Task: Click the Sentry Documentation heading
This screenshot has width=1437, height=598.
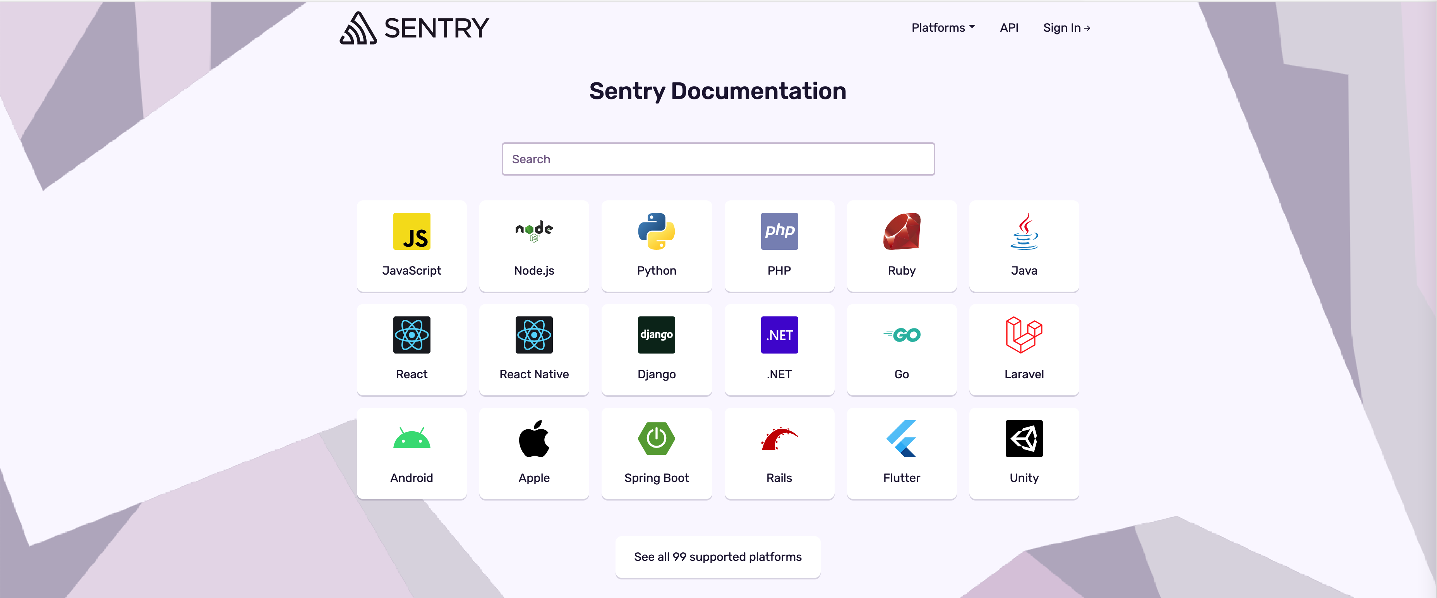Action: click(x=718, y=91)
